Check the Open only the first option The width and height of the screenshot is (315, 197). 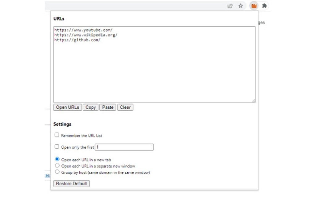[57, 147]
